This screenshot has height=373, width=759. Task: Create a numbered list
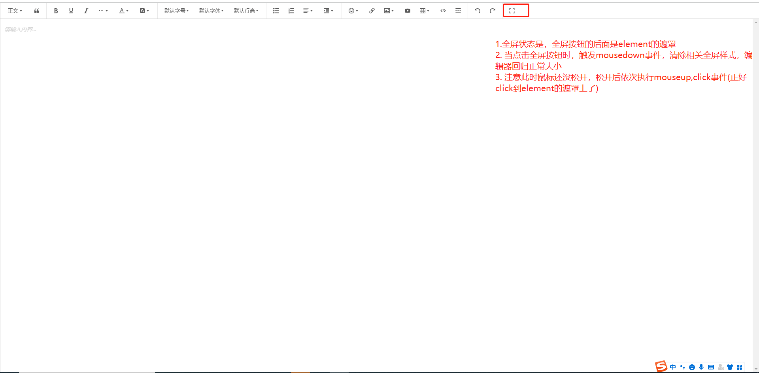[291, 11]
